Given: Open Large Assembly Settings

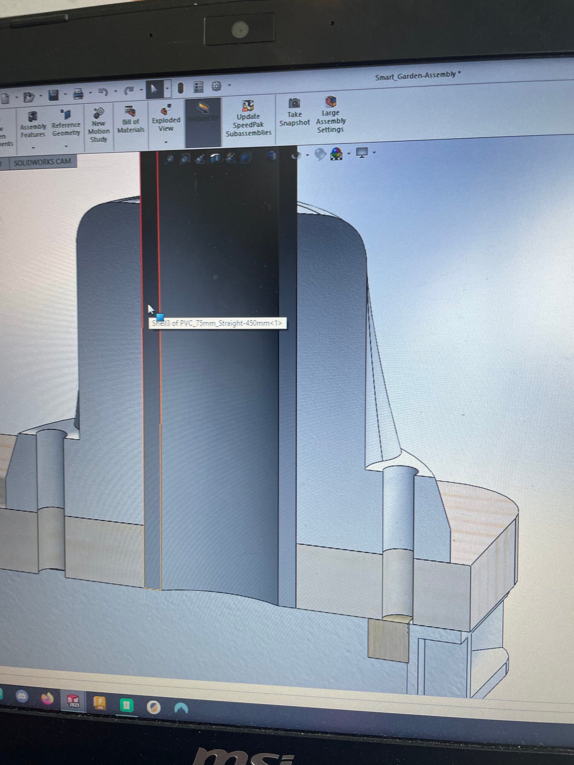Looking at the screenshot, I should point(330,114).
